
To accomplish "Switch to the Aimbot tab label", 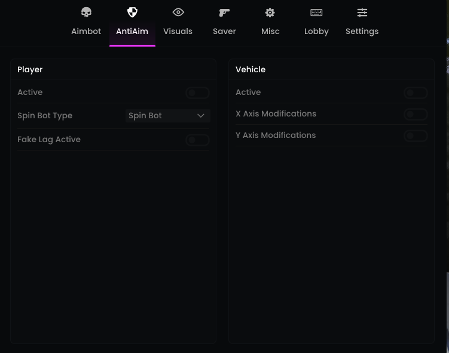I will tap(86, 31).
